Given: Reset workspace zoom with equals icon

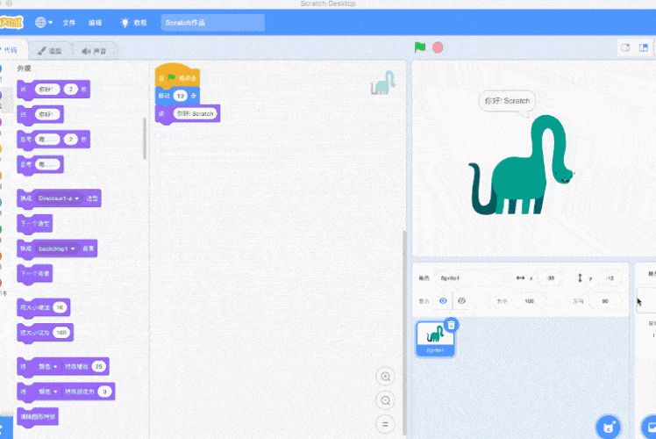Looking at the screenshot, I should 384,424.
